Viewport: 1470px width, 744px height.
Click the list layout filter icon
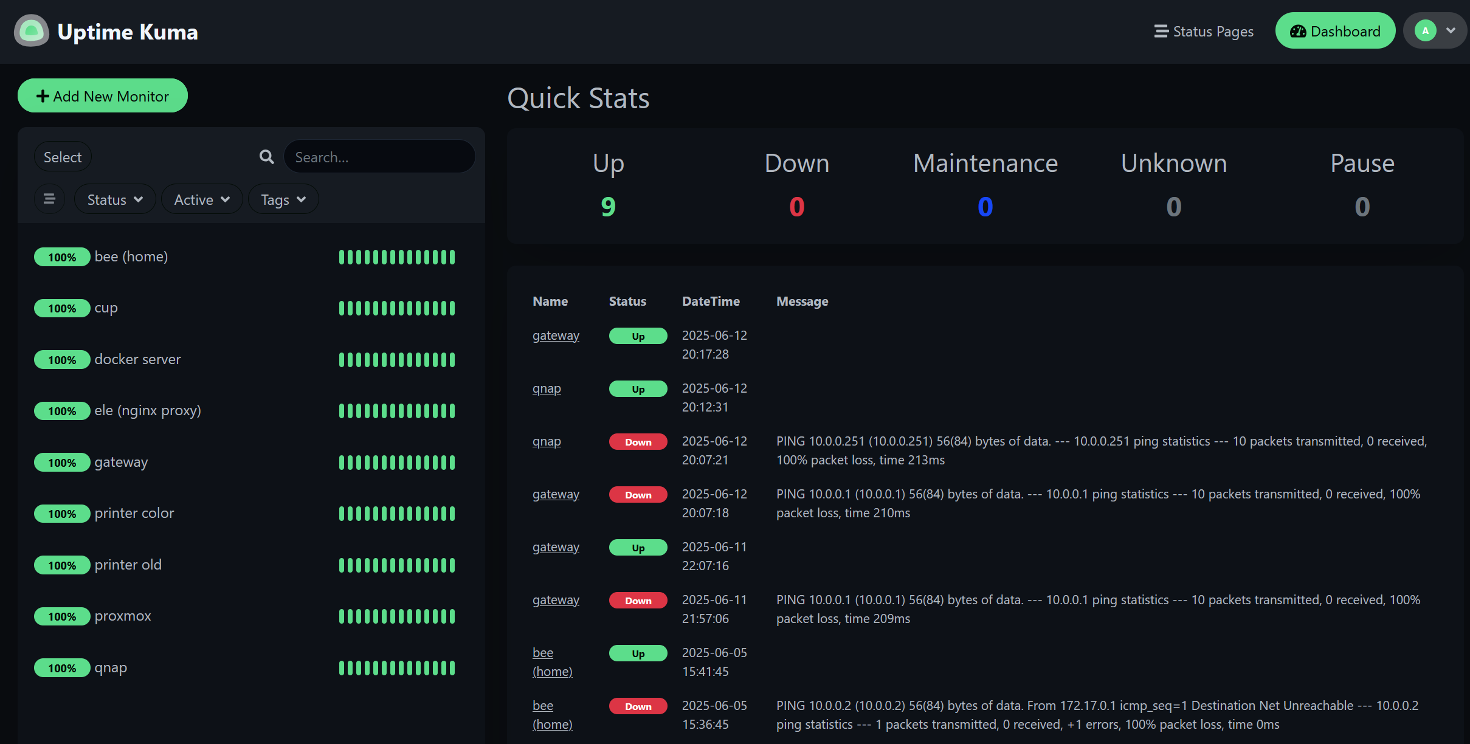[x=49, y=198]
